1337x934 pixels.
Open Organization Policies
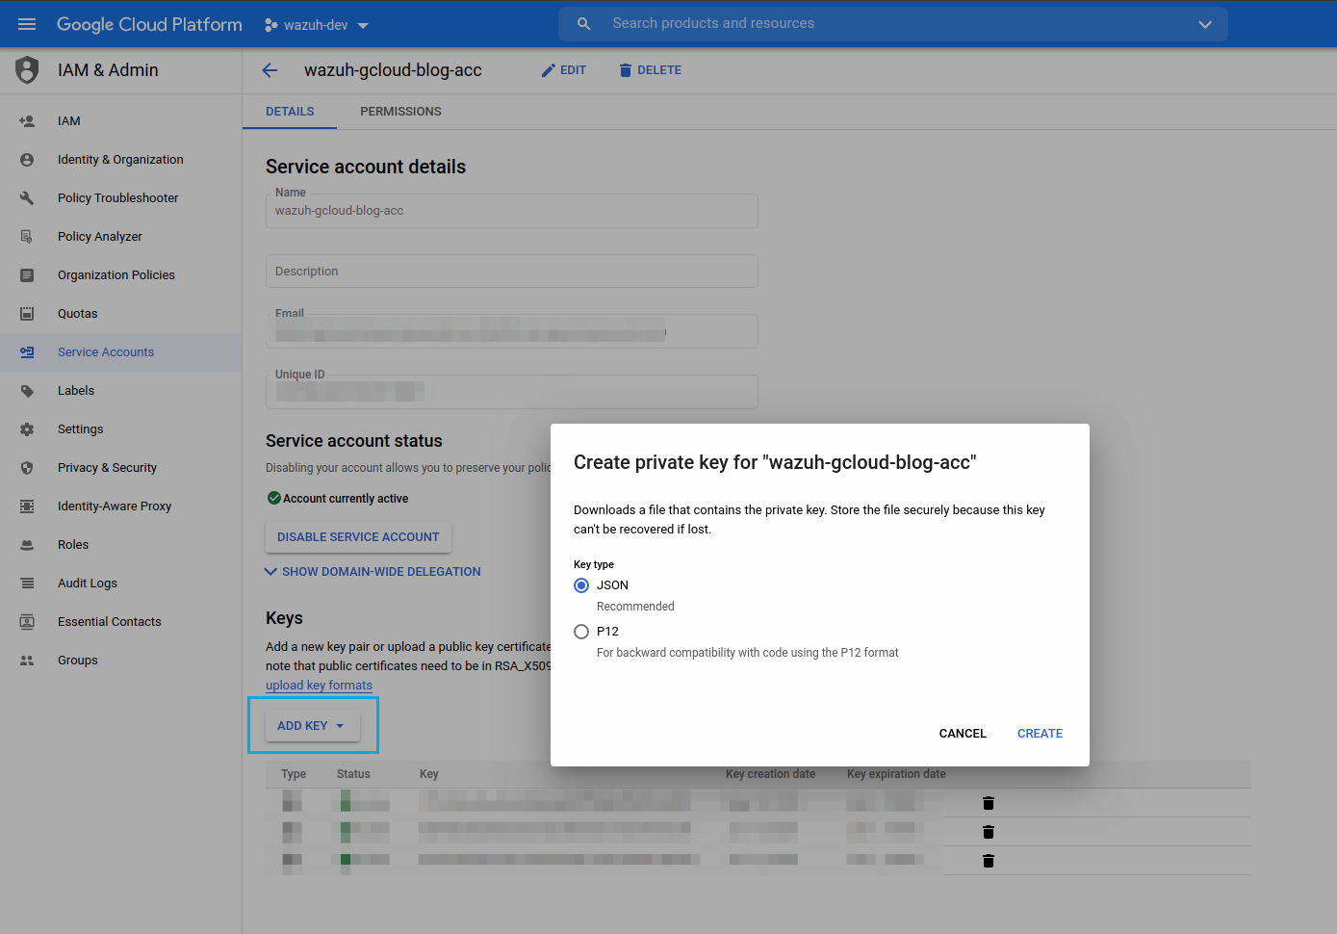(x=116, y=275)
